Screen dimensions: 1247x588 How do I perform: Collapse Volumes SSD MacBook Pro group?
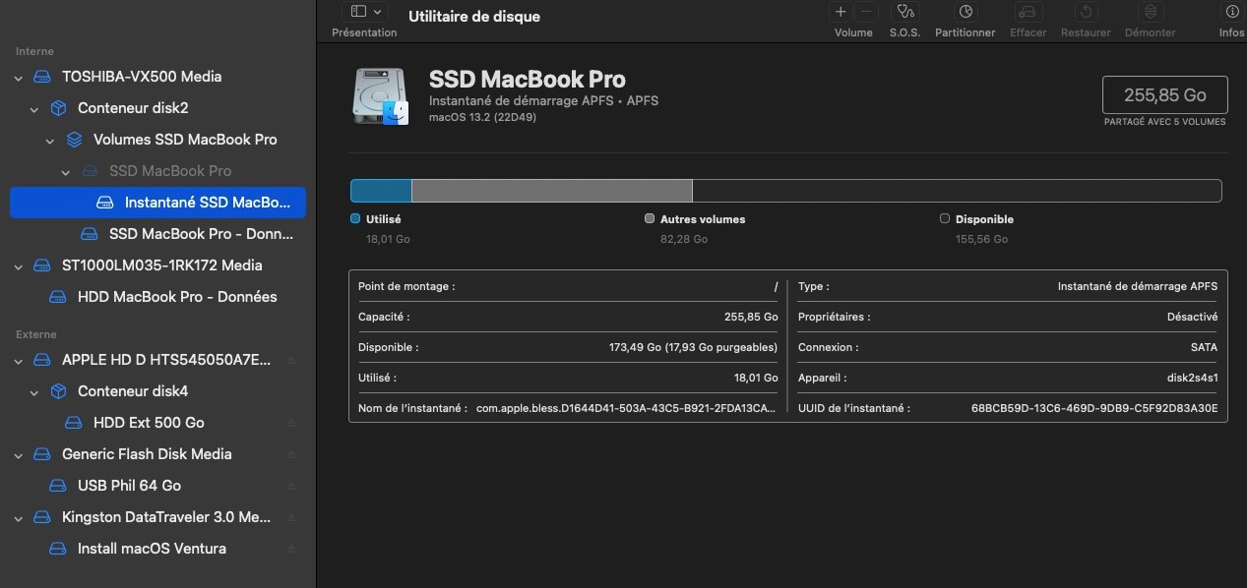coord(50,140)
